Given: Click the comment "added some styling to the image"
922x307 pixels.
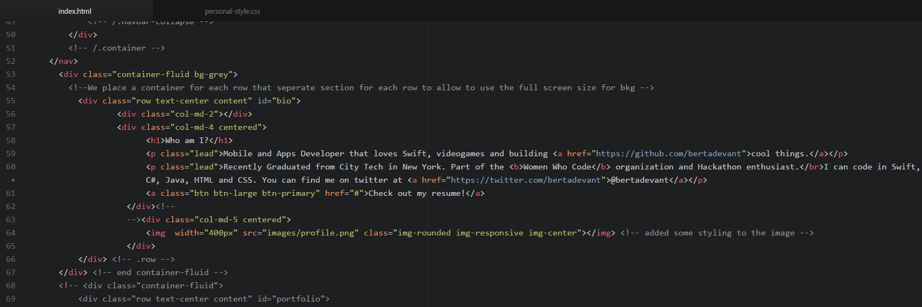Looking at the screenshot, I should [717, 233].
